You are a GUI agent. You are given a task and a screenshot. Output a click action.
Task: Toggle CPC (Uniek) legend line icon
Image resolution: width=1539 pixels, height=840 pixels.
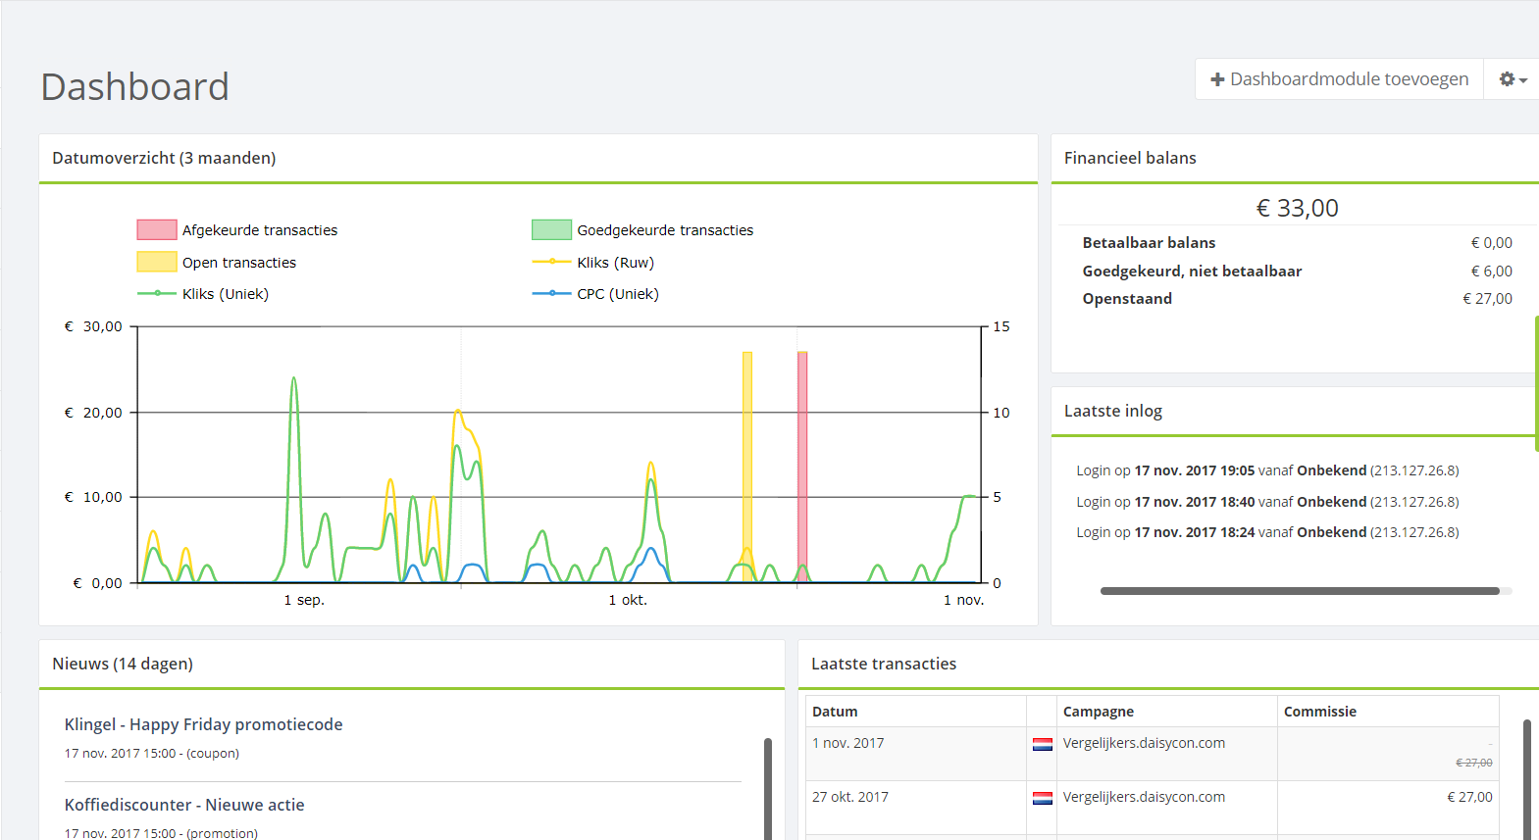551,293
